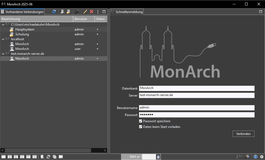Click the MonArch logo icon in the status bar
The image size is (265, 160).
coord(241,157)
